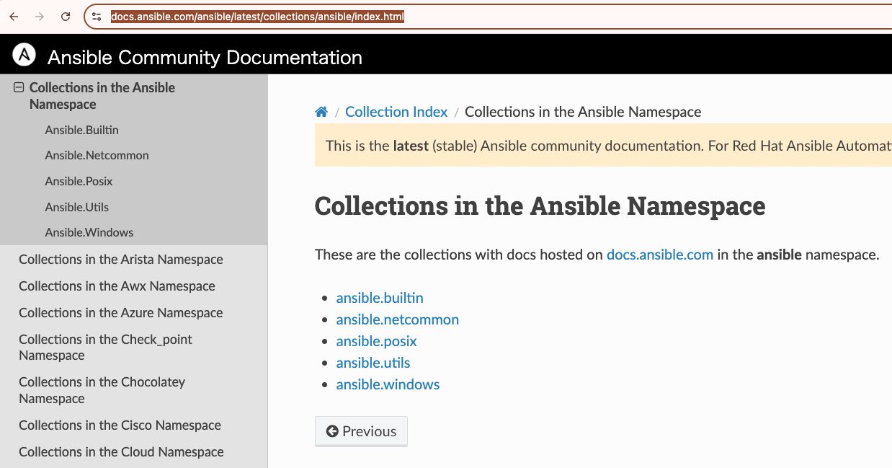Image resolution: width=892 pixels, height=468 pixels.
Task: Click the browser back arrow
Action: [x=13, y=16]
